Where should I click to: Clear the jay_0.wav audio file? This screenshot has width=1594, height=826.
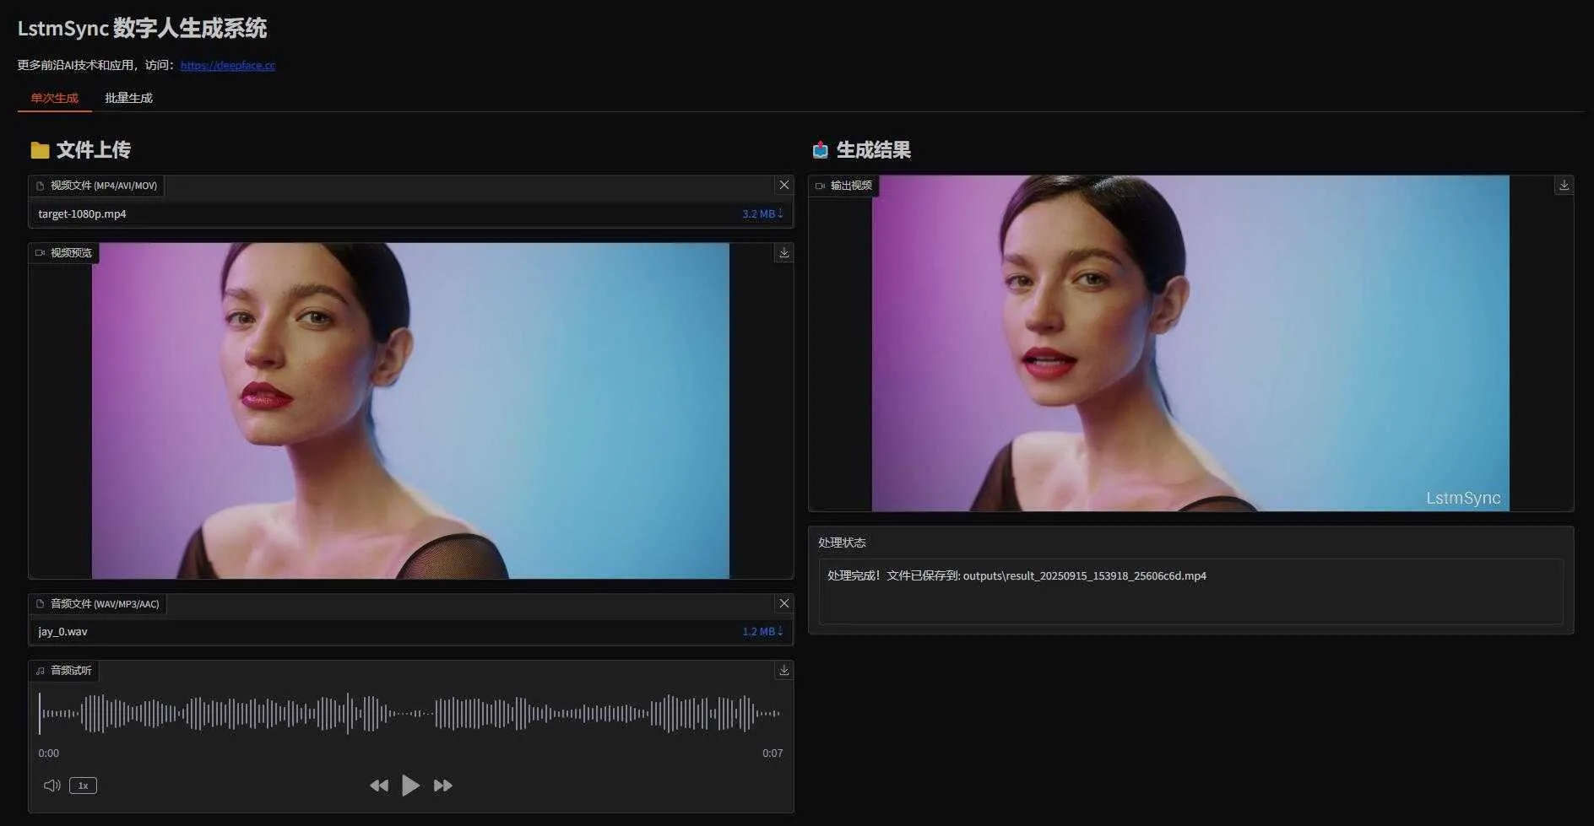pyautogui.click(x=783, y=603)
